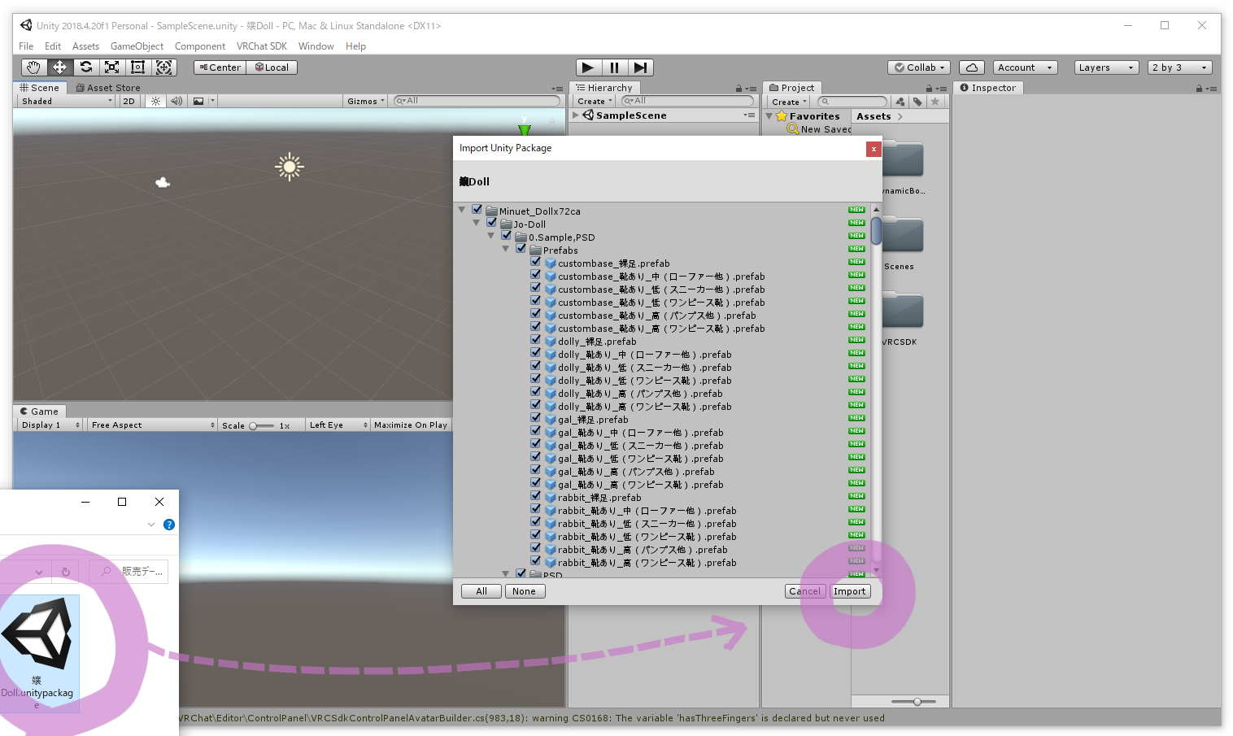Screen dimensions: 1233x736
Task: Toggle Maximize On Play
Action: coord(410,425)
